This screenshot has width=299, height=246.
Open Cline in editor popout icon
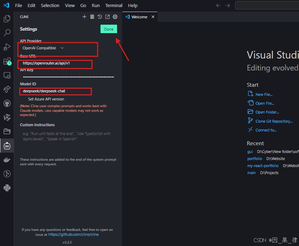click(107, 17)
